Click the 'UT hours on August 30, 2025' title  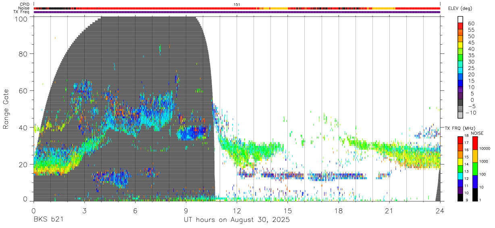tap(237, 220)
